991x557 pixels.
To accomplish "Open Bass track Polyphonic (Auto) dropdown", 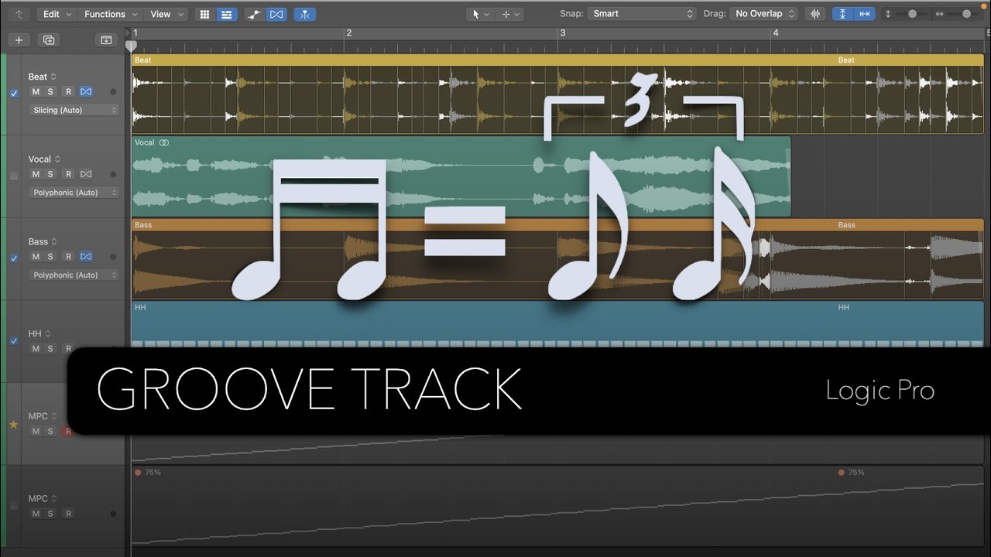I will 74,275.
